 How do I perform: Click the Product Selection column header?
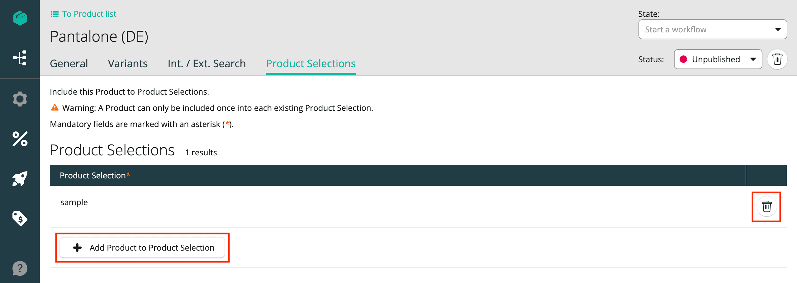coord(93,176)
